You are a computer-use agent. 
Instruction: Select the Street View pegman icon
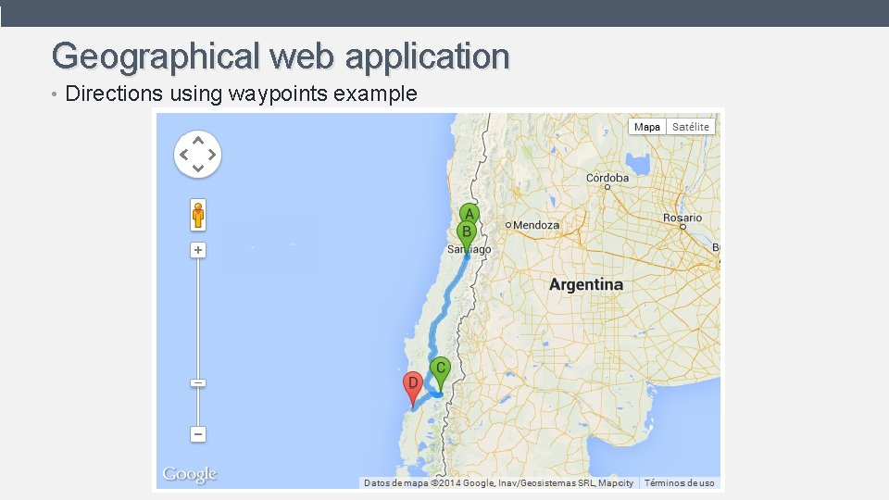pyautogui.click(x=198, y=215)
